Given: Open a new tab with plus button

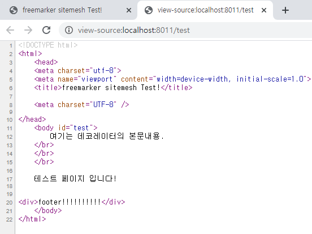Looking at the screenshot, I should (x=285, y=10).
